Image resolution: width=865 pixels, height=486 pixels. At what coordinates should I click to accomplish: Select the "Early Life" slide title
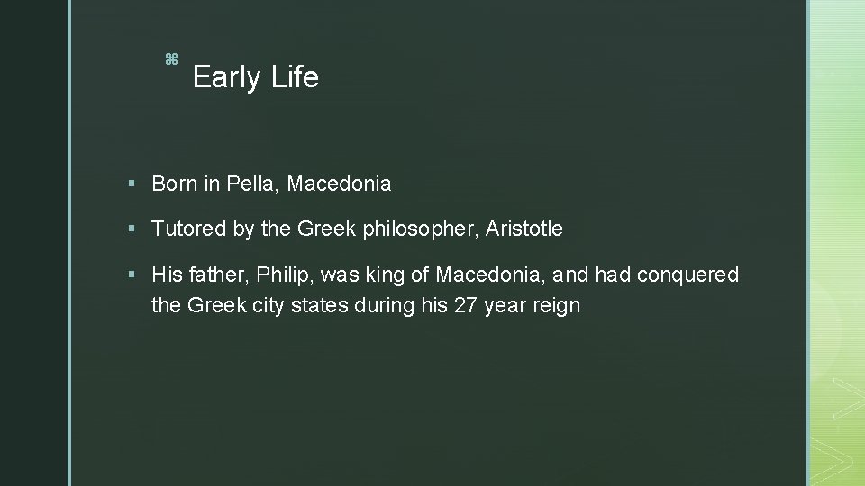(255, 77)
